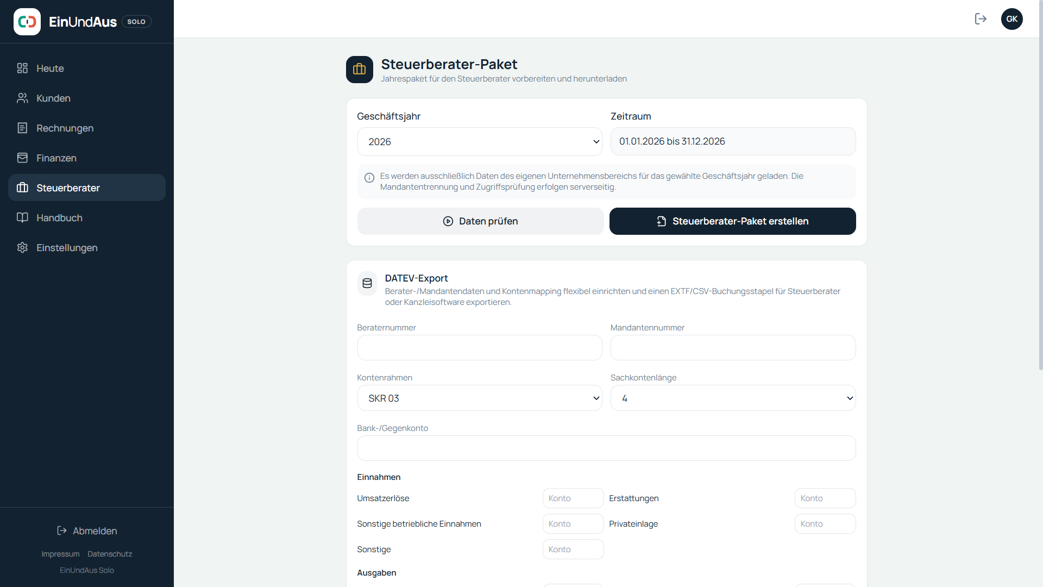Click the page vertical scrollbar
The width and height of the screenshot is (1043, 587).
pyautogui.click(x=1040, y=185)
